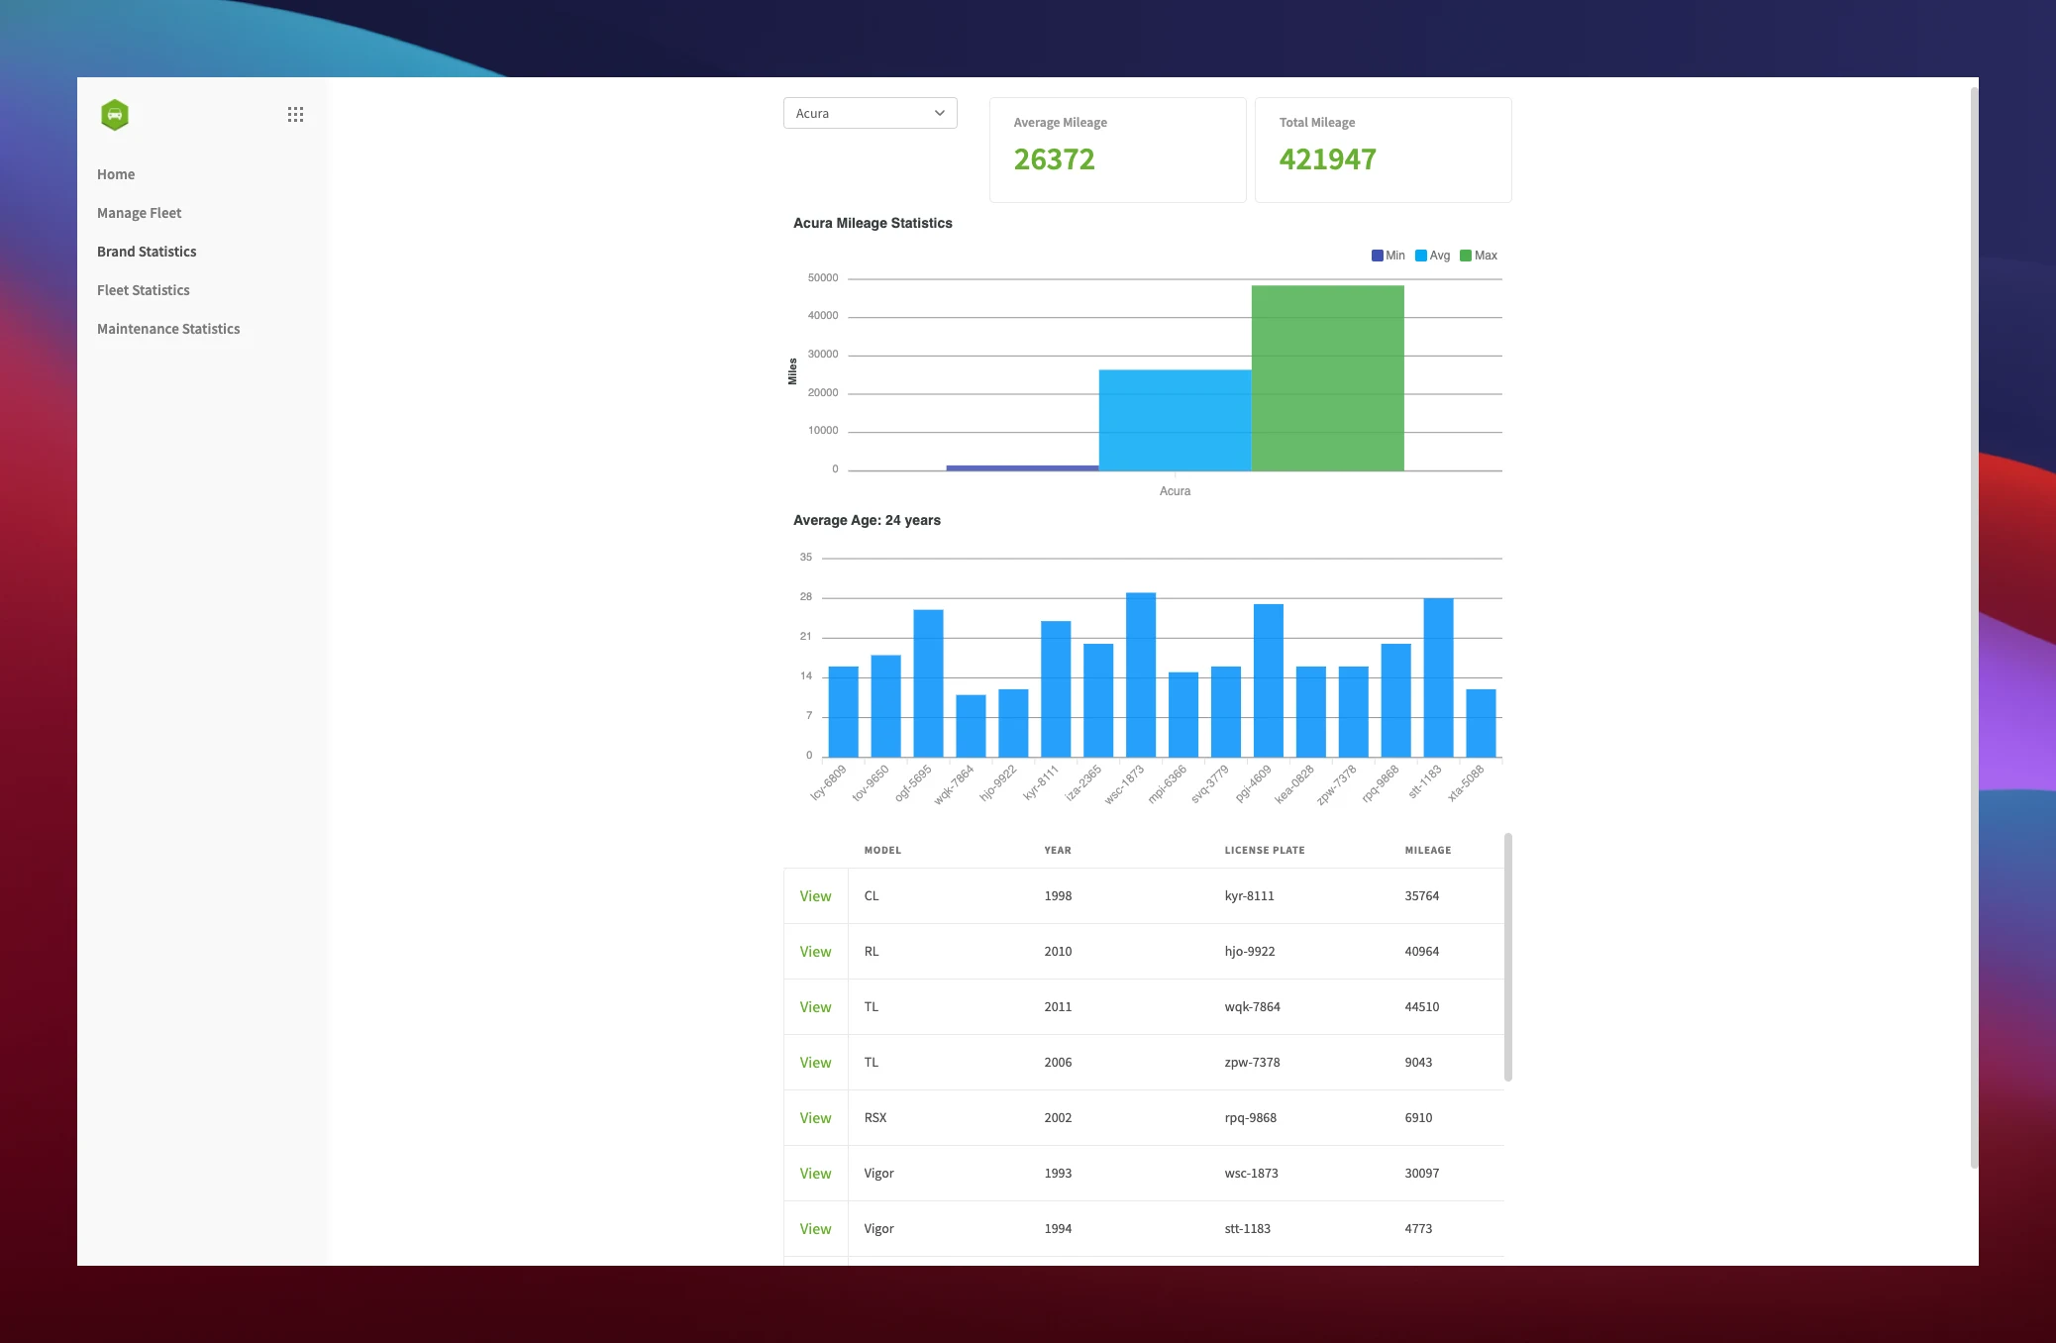
Task: Click the light blue Avg mileage bar
Action: pyautogui.click(x=1175, y=420)
